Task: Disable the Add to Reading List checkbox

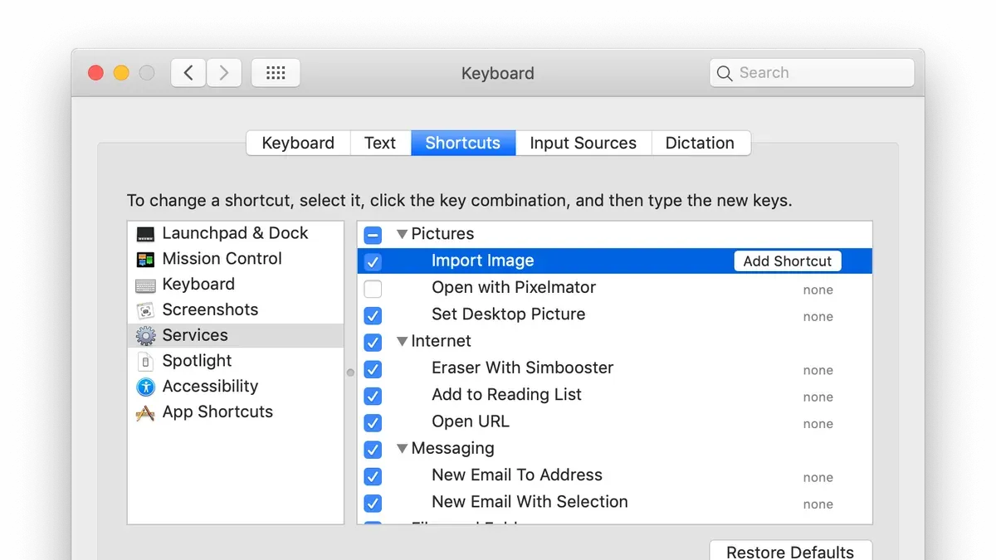Action: [373, 396]
